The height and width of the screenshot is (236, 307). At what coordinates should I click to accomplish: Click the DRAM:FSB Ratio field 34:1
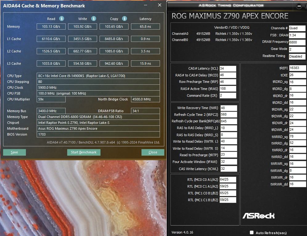coord(145,111)
